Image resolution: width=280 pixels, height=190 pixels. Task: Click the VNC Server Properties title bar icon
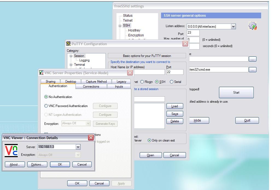41,73
